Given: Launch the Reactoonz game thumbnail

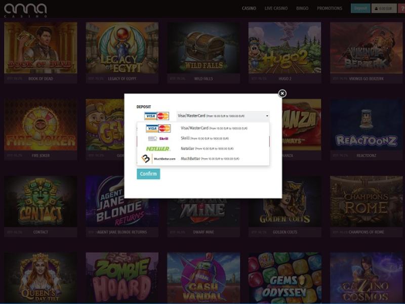Looking at the screenshot, I should tap(367, 125).
